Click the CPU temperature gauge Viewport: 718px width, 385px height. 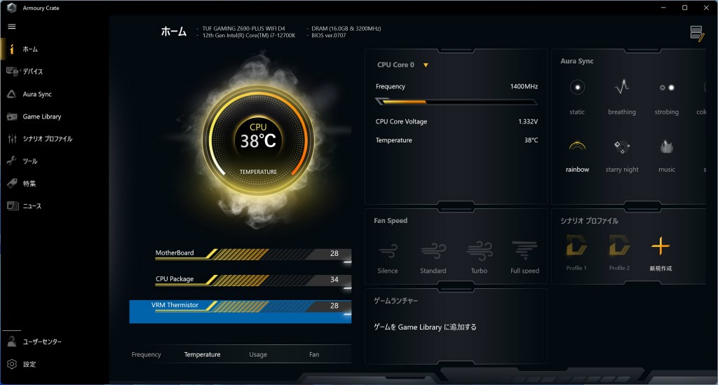(258, 140)
